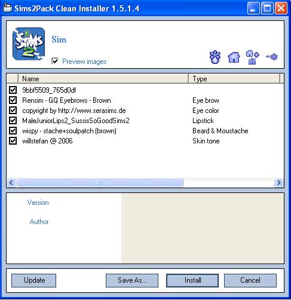Click the installer icon in title bar
This screenshot has height=300, width=291.
coord(8,8)
